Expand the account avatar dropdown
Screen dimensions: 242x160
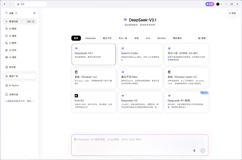point(219,4)
